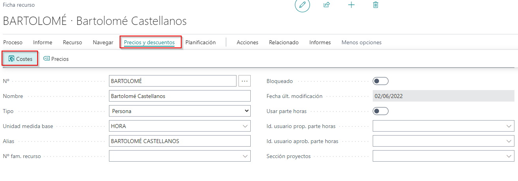Image resolution: width=518 pixels, height=181 pixels.
Task: Click the trash delete icon
Action: tap(375, 5)
